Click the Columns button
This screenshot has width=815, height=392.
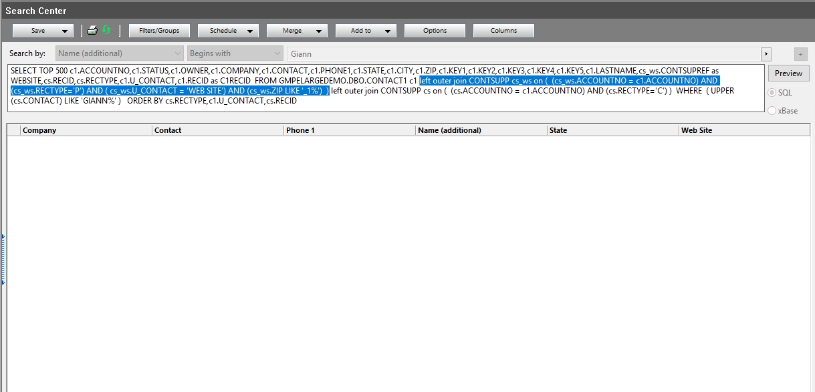pos(503,30)
